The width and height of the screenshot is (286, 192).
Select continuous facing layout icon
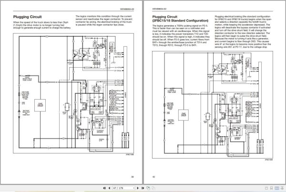coord(282,188)
